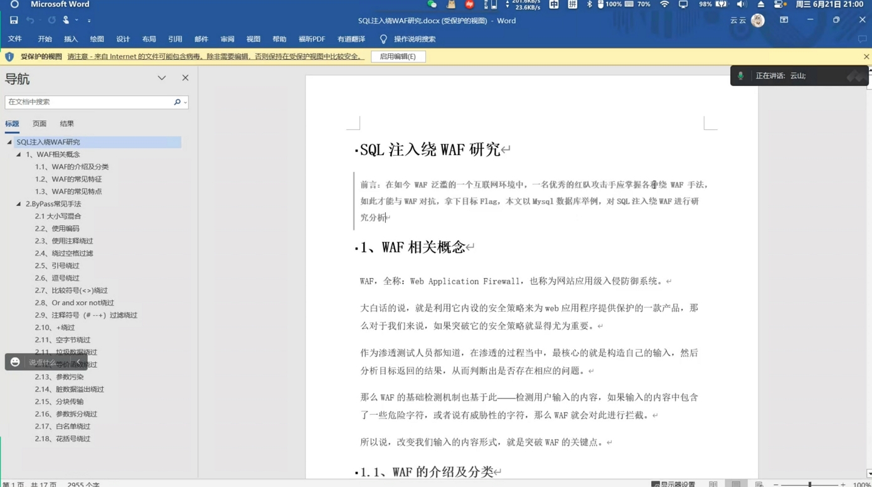Click the touch/mouse mode icon
This screenshot has height=487, width=872.
point(66,20)
